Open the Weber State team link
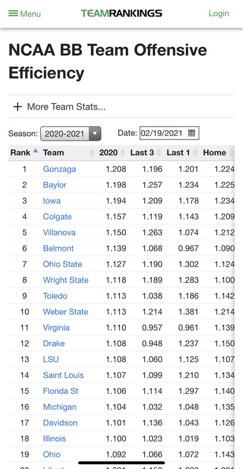Screen dimensions: 243x469 point(66,312)
